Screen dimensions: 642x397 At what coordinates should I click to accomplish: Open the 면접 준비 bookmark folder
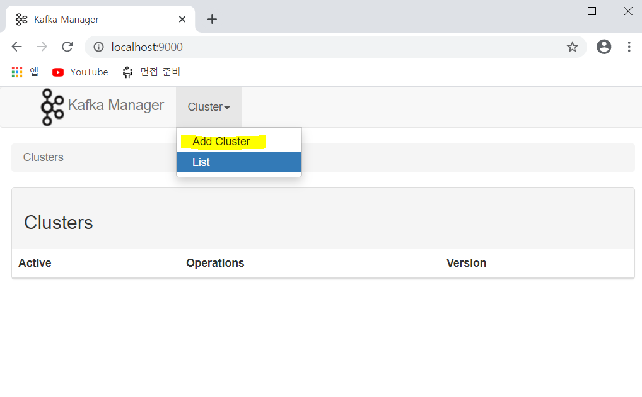pyautogui.click(x=151, y=72)
